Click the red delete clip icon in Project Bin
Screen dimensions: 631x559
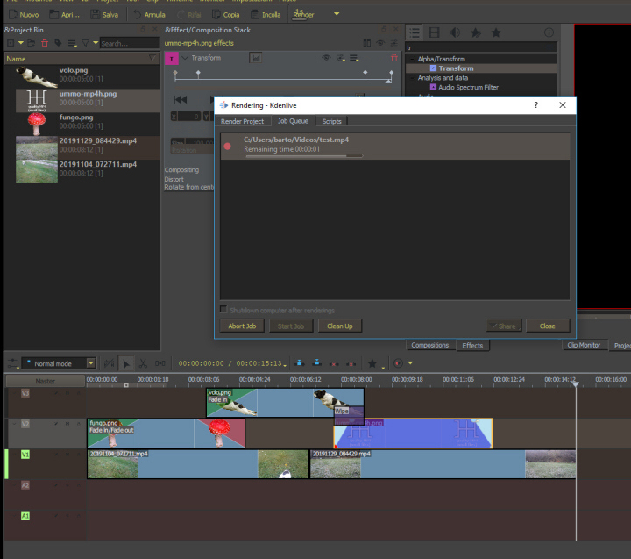click(x=45, y=43)
